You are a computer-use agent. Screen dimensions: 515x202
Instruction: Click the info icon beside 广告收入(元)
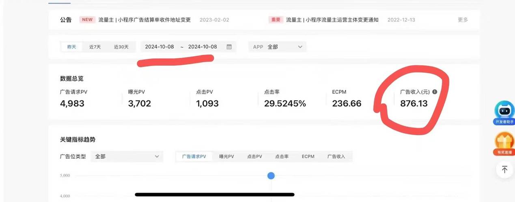pos(435,92)
